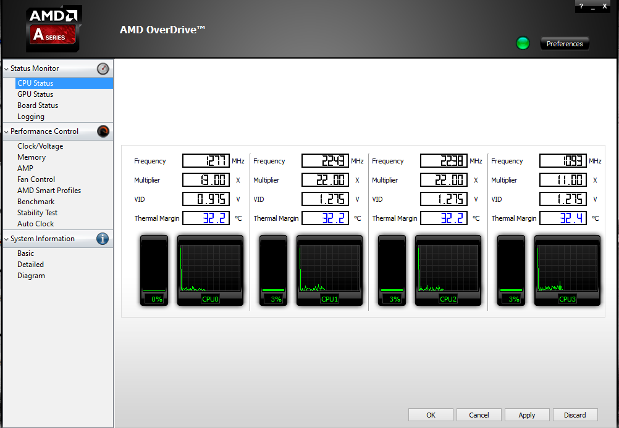Open the Stability Test page
The height and width of the screenshot is (428, 619).
tap(38, 213)
